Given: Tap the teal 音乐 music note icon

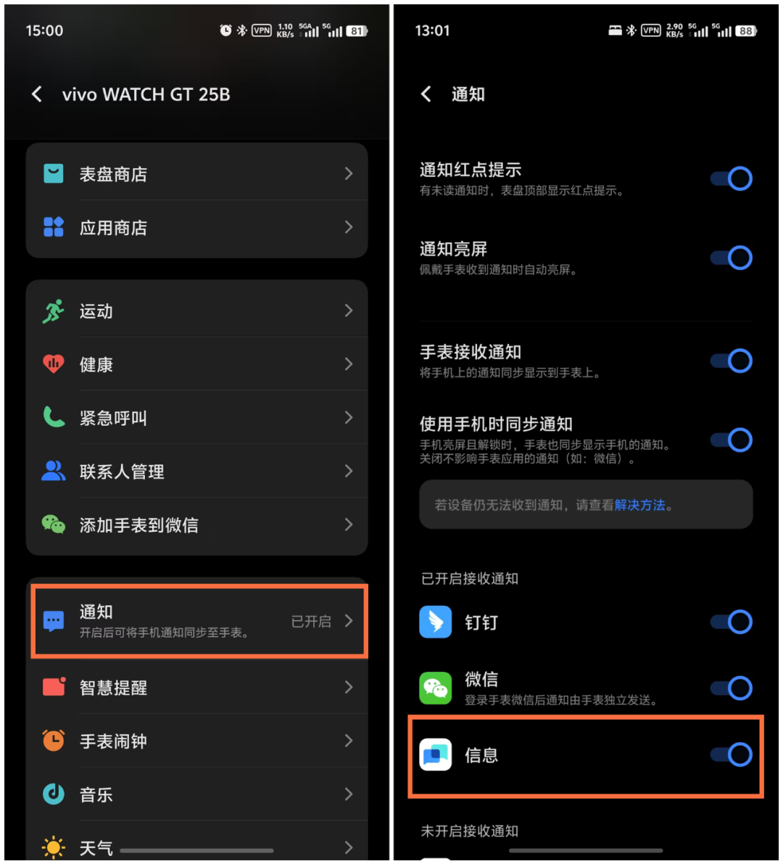Looking at the screenshot, I should (x=54, y=794).
